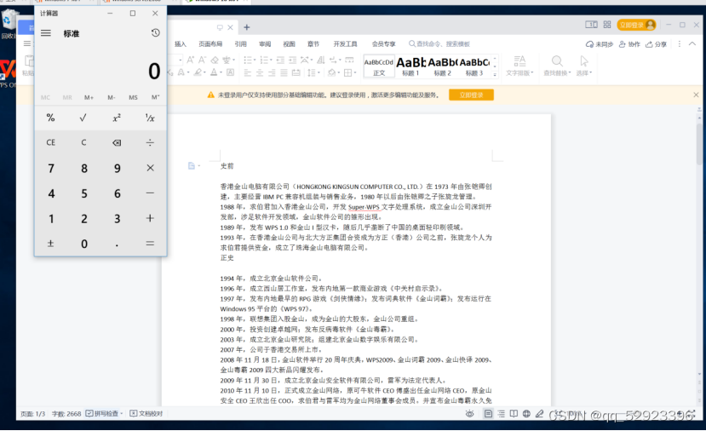
Task: Open the 插入 ribbon tab in WPS
Action: click(180, 43)
